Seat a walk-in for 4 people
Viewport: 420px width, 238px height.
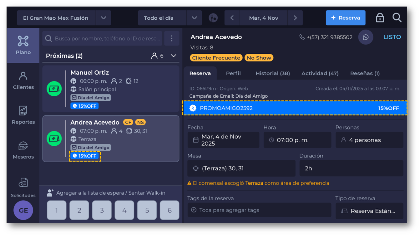(x=124, y=210)
